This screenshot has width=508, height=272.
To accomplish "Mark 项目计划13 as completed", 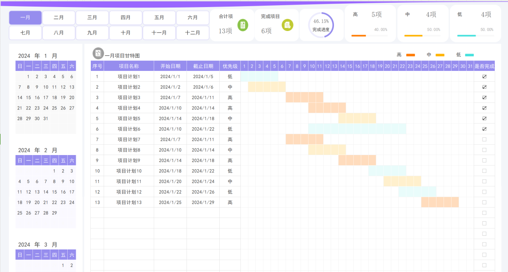I will tap(484, 202).
